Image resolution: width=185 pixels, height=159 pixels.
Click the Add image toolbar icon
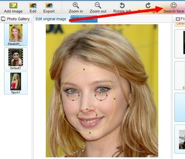[13, 6]
